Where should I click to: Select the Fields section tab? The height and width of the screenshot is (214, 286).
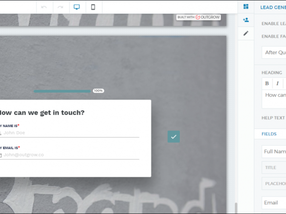point(269,134)
